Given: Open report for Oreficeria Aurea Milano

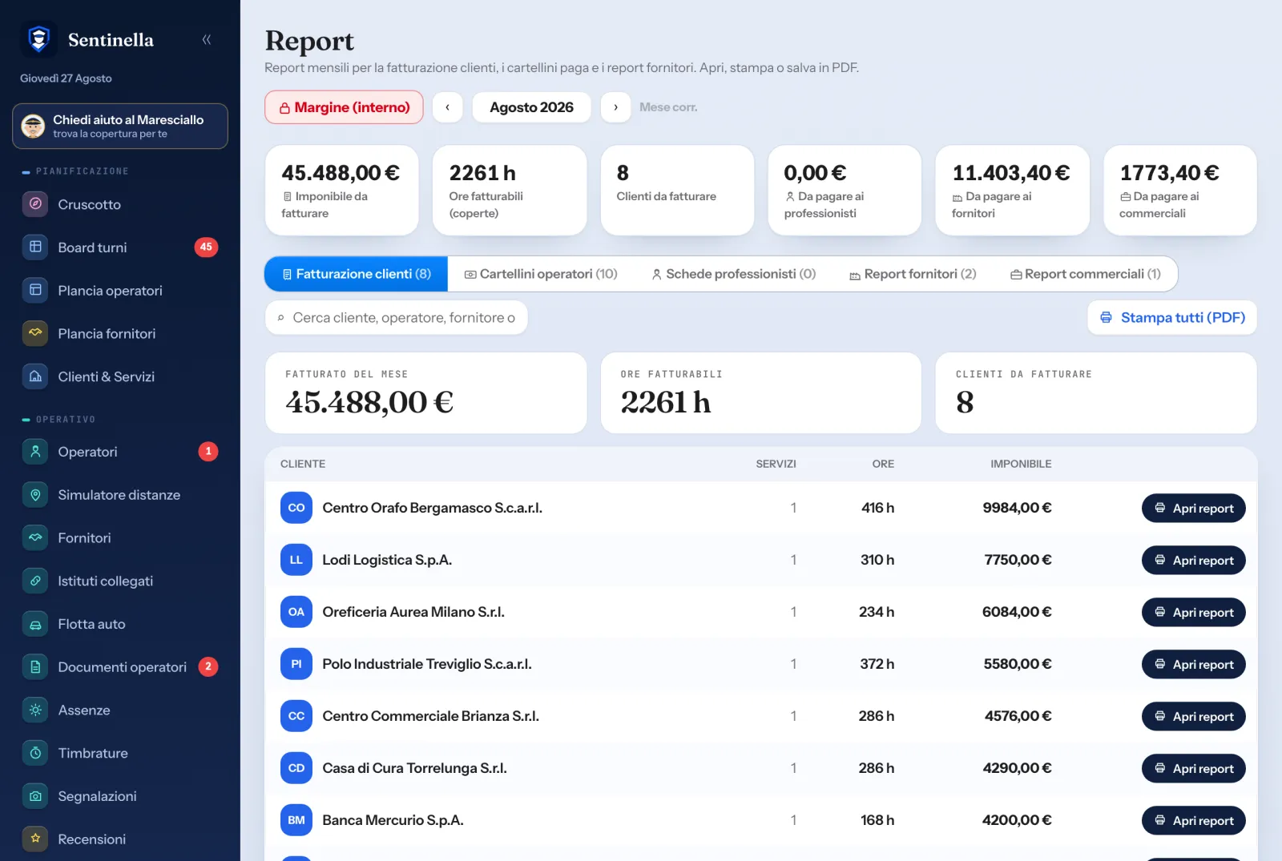Looking at the screenshot, I should pos(1193,612).
